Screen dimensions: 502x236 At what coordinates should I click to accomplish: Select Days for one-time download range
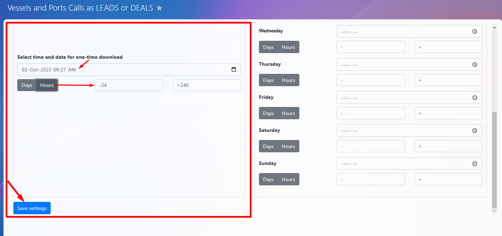(27, 85)
